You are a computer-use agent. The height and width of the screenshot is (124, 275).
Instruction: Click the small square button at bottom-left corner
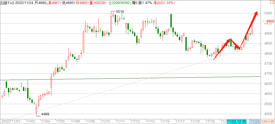(x=1, y=121)
